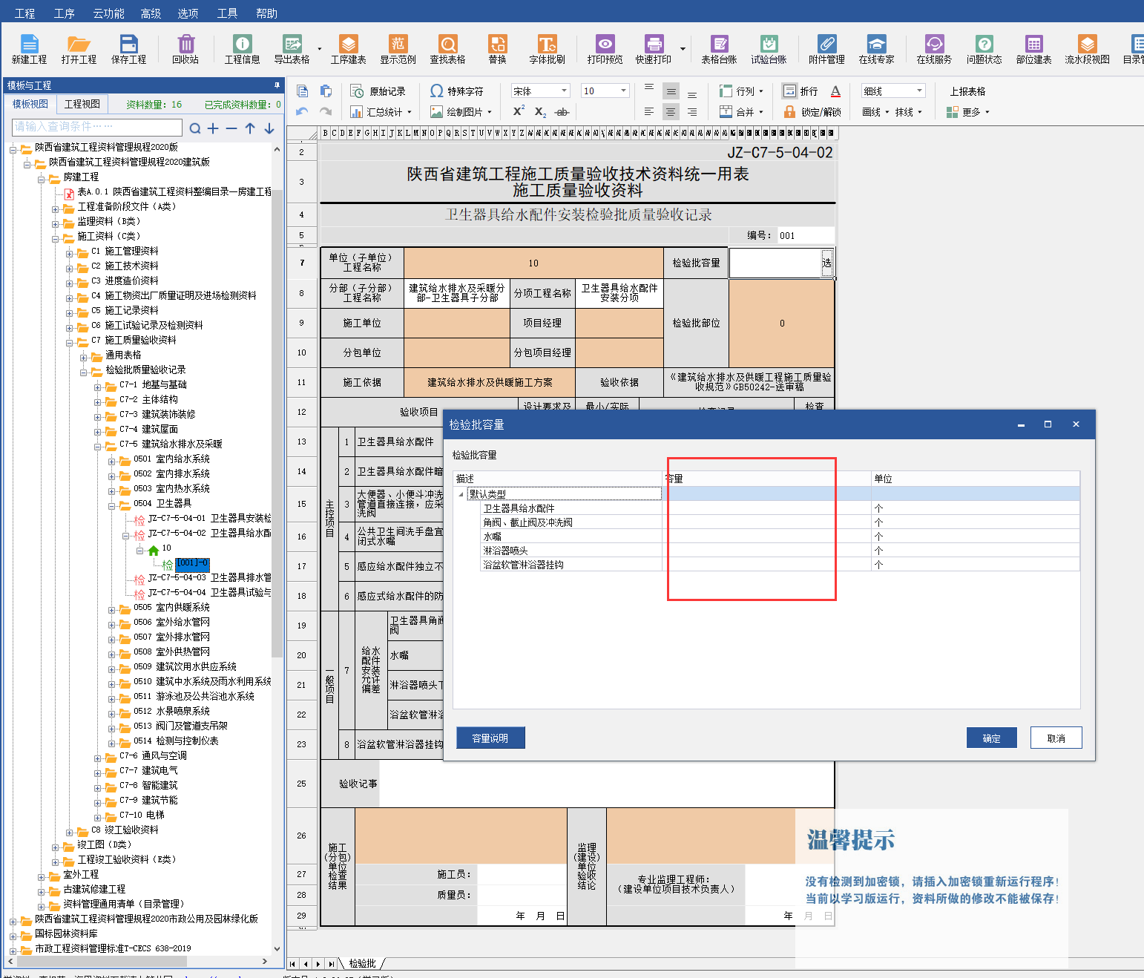Open 表格台账 icon

pos(719,49)
